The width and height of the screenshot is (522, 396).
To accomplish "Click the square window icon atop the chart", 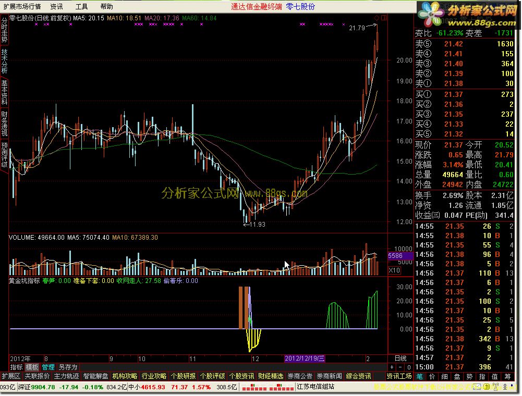I will pos(384,18).
